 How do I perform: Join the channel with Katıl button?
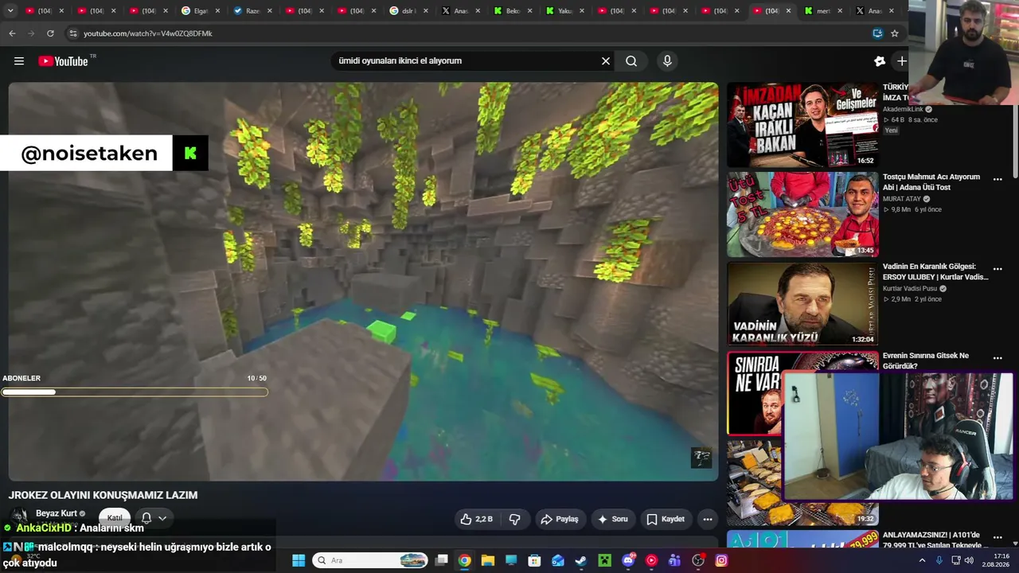[x=115, y=517]
